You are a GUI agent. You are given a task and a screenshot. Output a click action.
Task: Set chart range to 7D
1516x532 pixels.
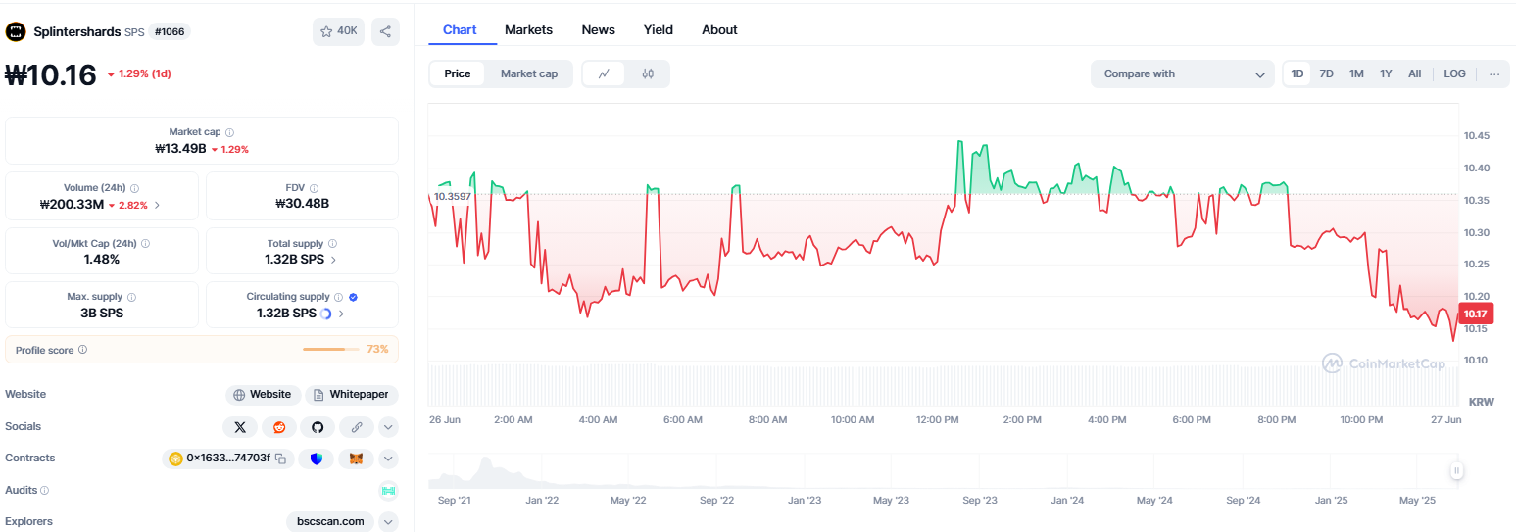(1327, 73)
